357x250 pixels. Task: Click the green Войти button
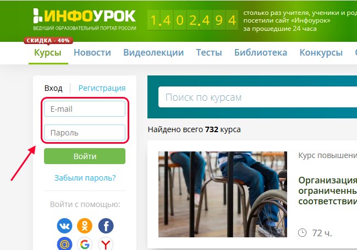coord(85,156)
